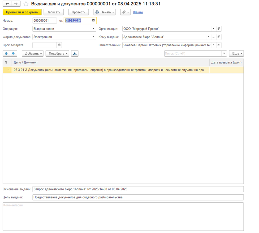Expand the Операция dropdown list
This screenshot has height=233, width=259.
coord(93,29)
